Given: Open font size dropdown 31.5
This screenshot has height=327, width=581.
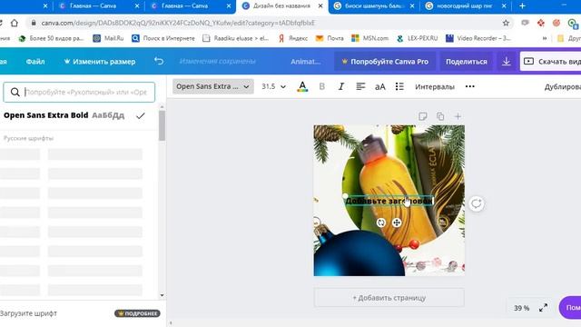Looking at the screenshot, I should pyautogui.click(x=273, y=86).
